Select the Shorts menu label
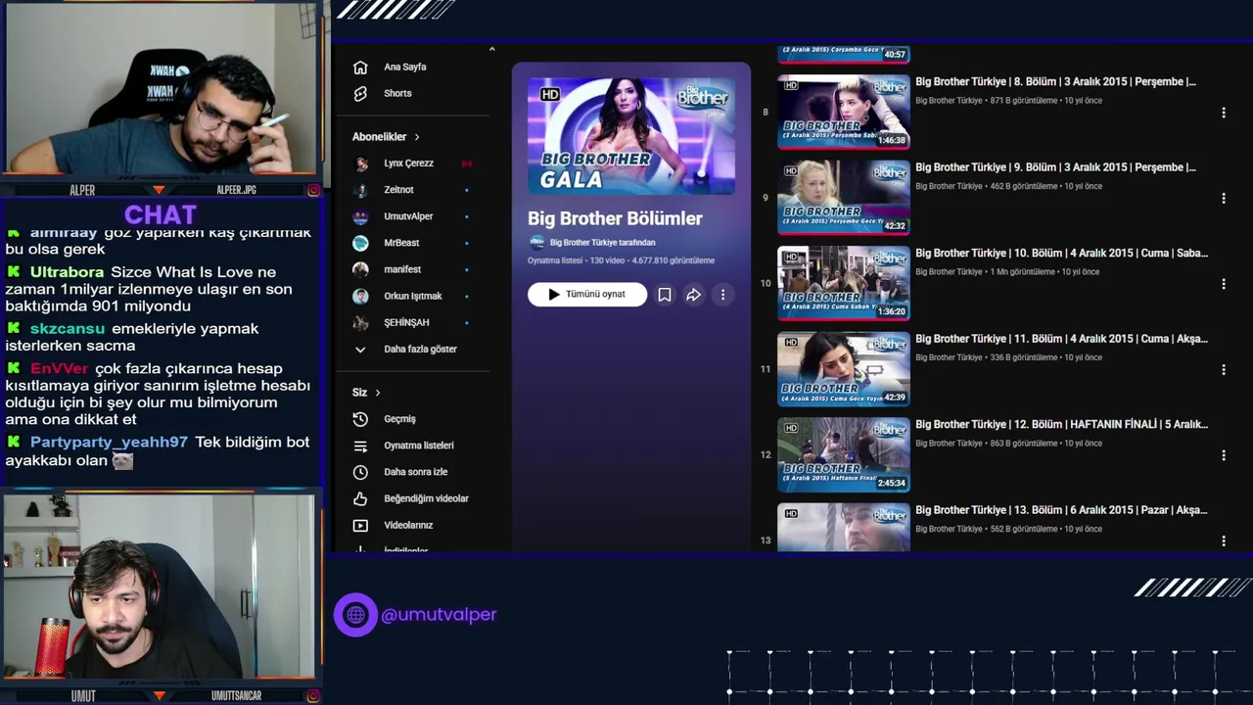 [397, 94]
